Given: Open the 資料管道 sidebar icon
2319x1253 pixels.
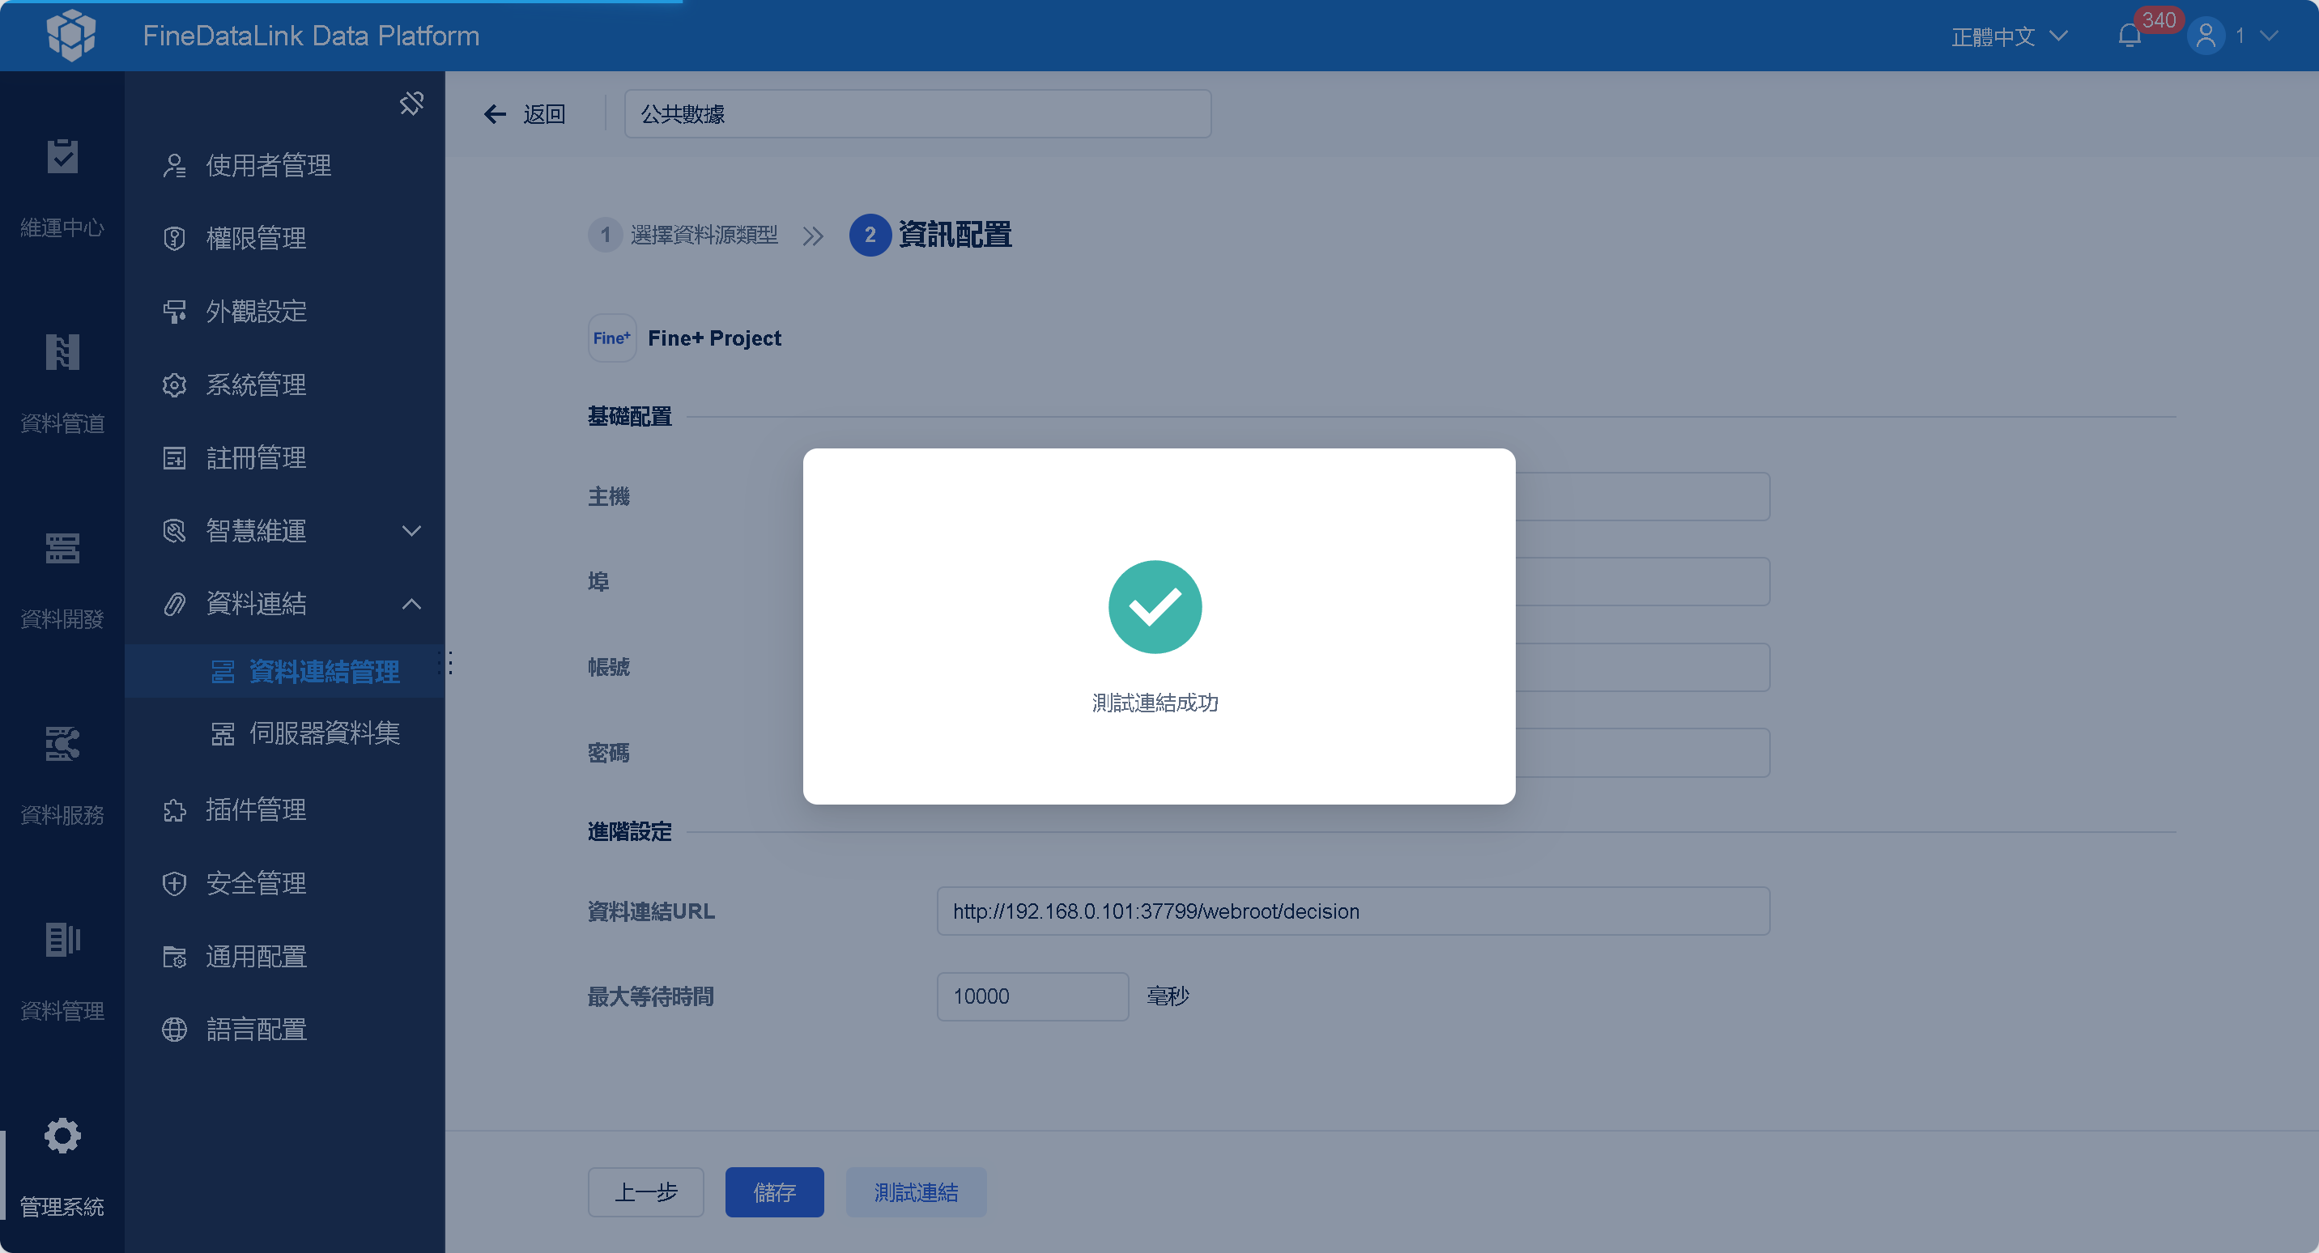Looking at the screenshot, I should pyautogui.click(x=62, y=352).
